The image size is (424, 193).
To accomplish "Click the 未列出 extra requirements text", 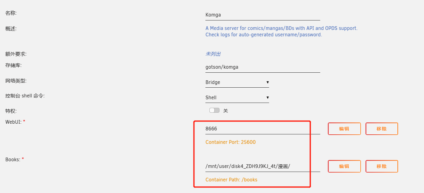I will click(213, 54).
